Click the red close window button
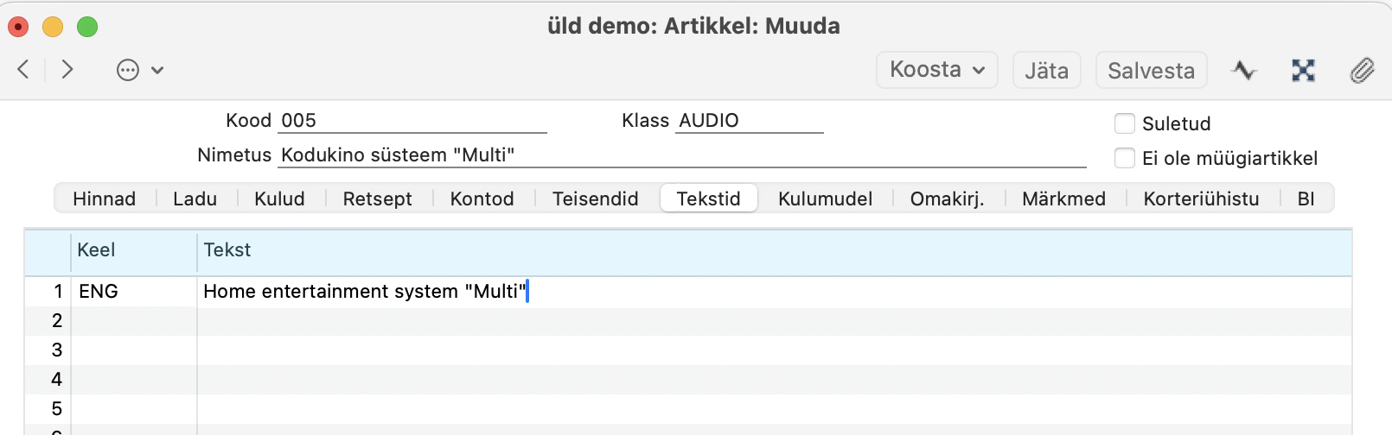Viewport: 1392px width, 435px height. (18, 27)
